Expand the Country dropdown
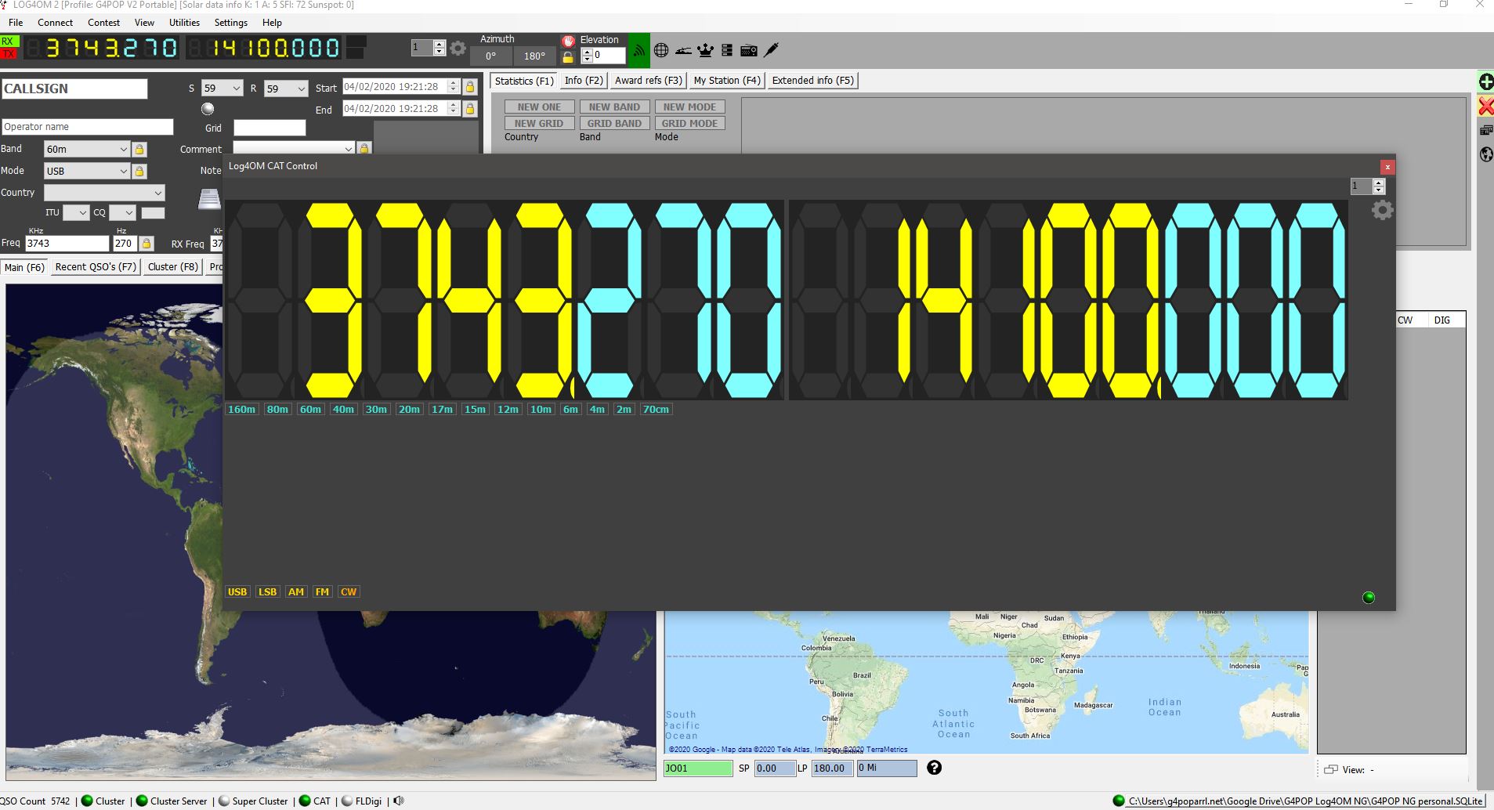 coord(158,193)
